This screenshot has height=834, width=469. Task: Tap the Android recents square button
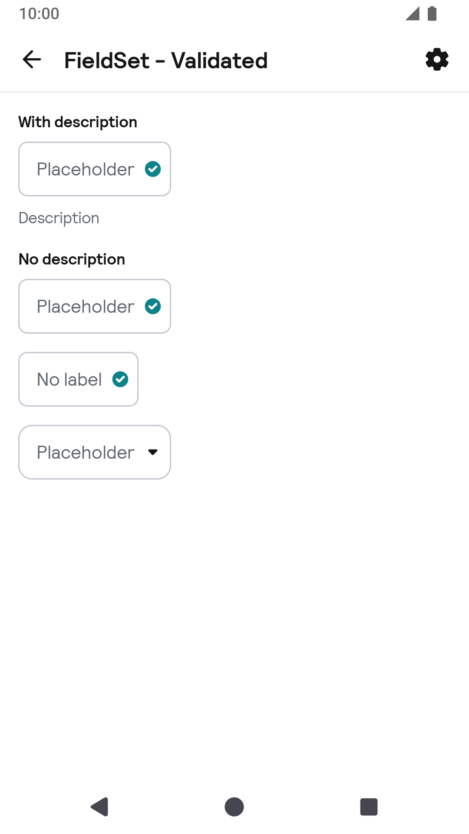[x=369, y=807]
